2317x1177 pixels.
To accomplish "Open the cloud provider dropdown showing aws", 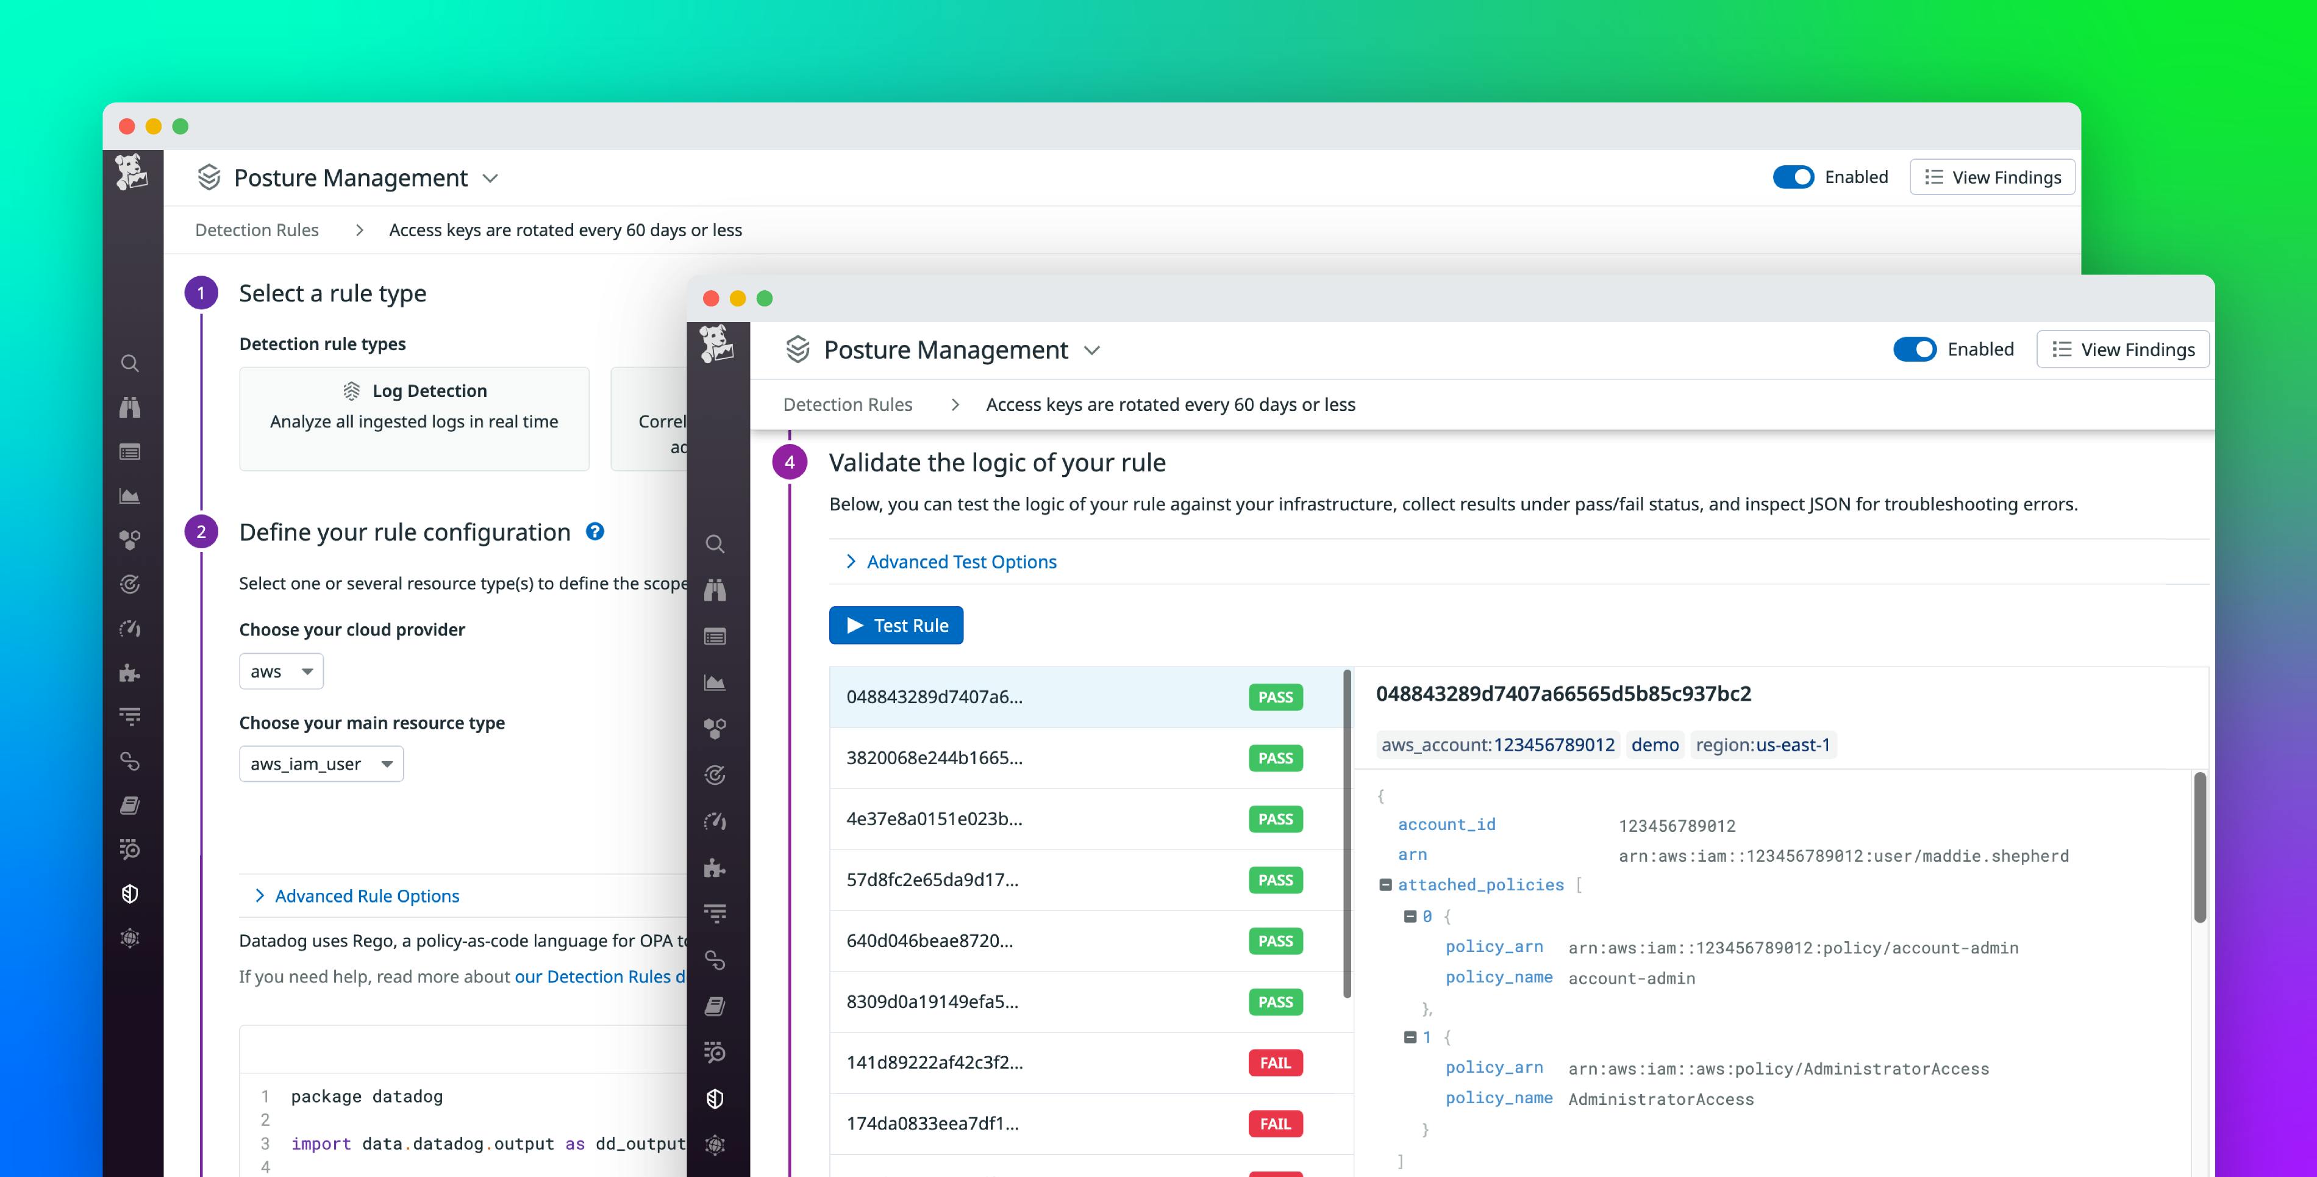I will point(280,670).
